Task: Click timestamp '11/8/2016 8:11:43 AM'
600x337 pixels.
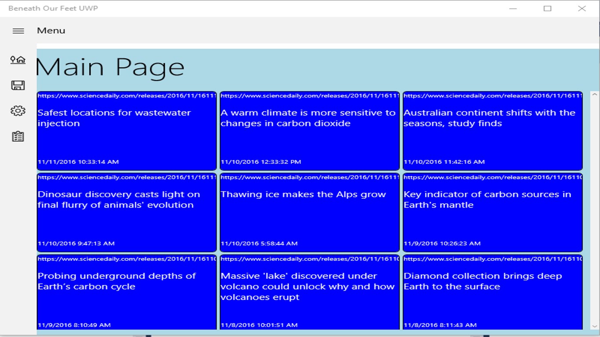Action: [440, 325]
